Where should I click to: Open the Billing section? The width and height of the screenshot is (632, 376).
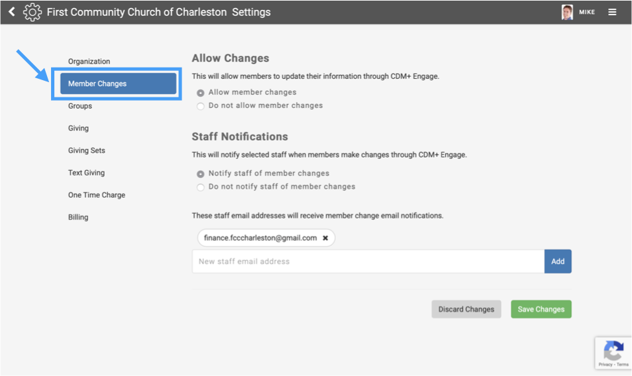78,217
